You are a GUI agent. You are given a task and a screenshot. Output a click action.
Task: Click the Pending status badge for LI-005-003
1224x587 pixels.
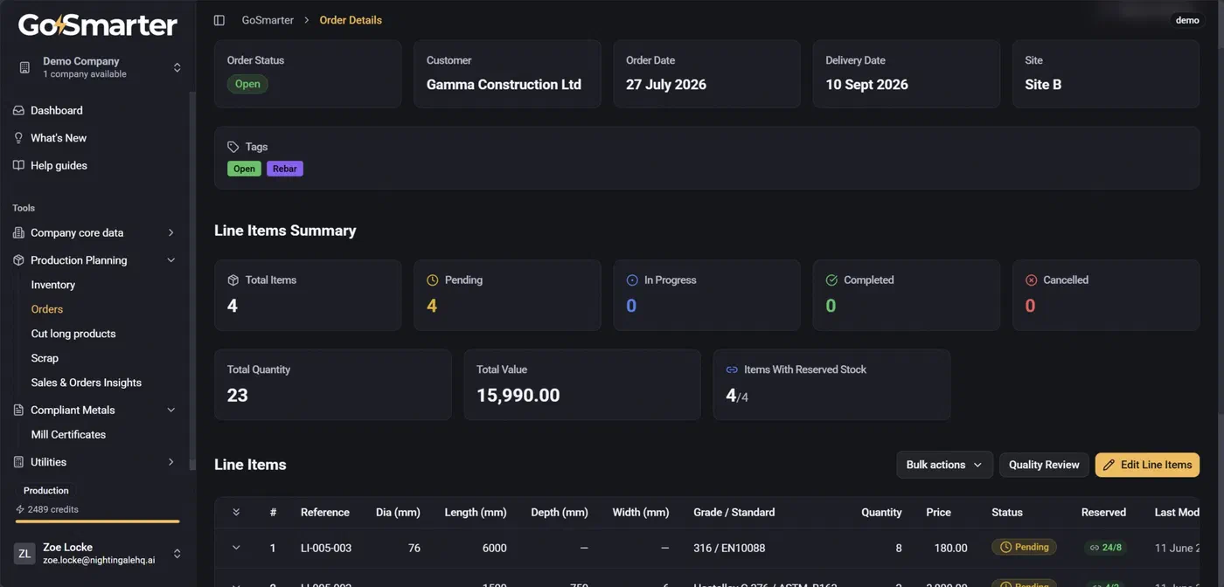(1024, 548)
